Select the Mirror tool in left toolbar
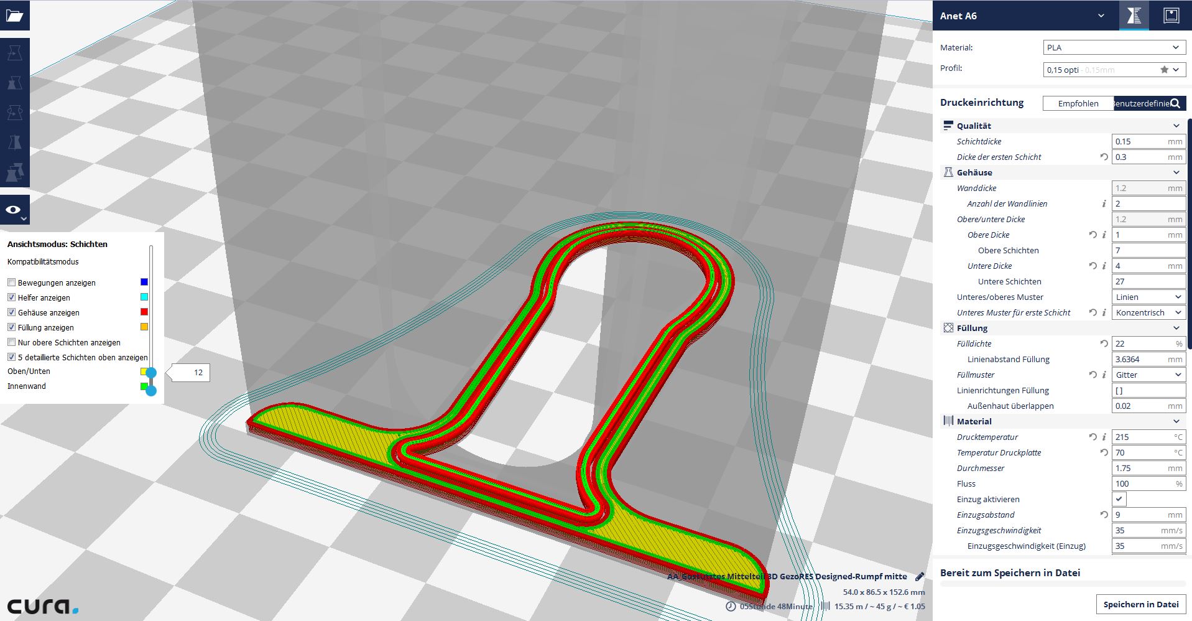The height and width of the screenshot is (621, 1192). click(x=14, y=142)
